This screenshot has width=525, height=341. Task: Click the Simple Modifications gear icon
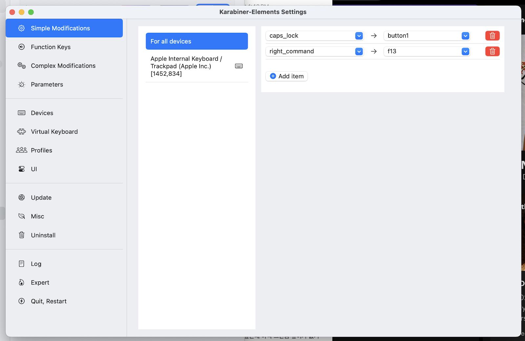click(21, 28)
